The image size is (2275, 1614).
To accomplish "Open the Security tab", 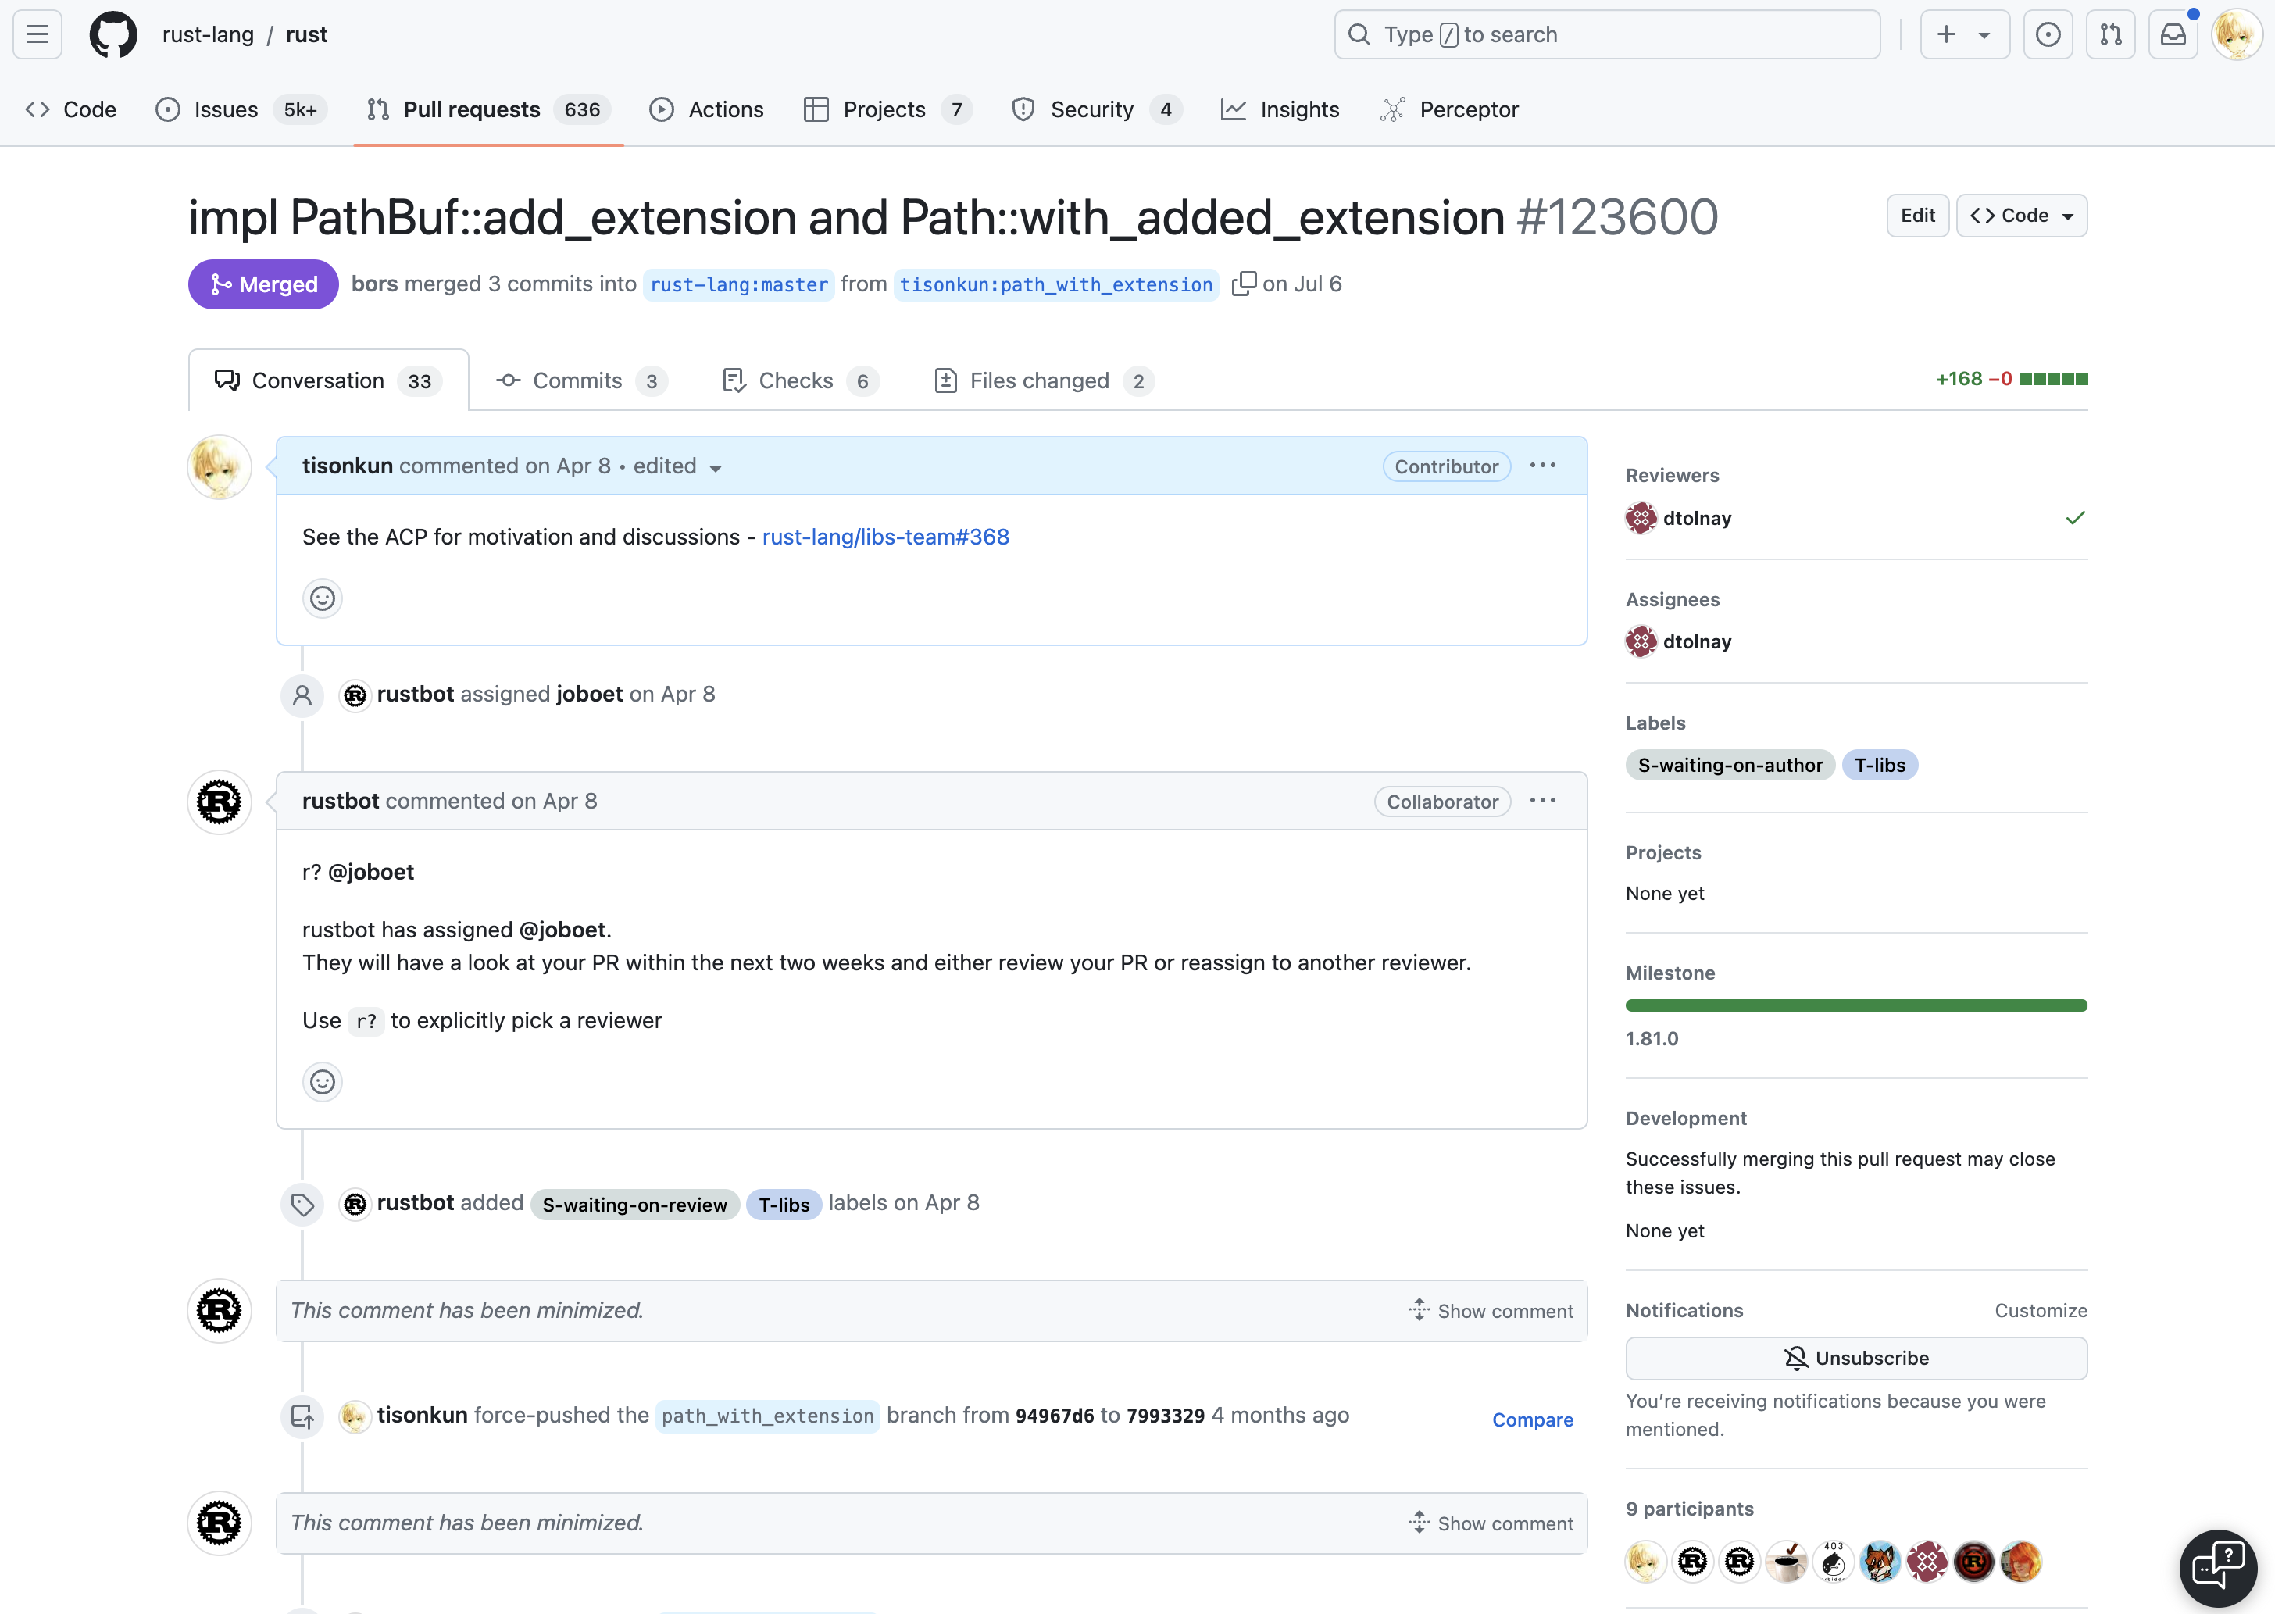I will pyautogui.click(x=1096, y=109).
